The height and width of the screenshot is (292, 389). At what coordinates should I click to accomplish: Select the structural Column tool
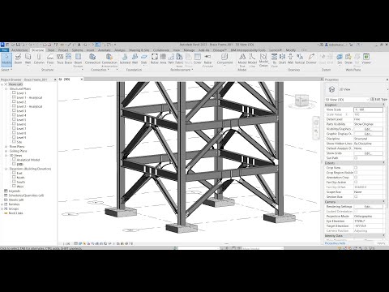click(39, 58)
